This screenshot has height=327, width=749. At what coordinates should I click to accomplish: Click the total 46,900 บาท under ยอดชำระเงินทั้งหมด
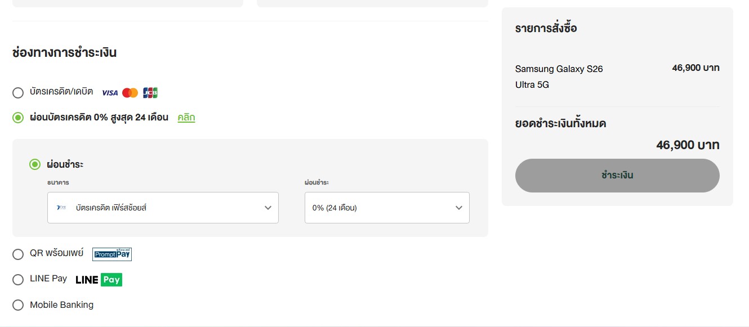click(688, 145)
